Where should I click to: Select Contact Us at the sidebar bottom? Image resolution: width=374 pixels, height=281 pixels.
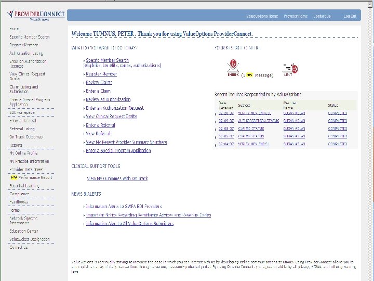click(19, 247)
